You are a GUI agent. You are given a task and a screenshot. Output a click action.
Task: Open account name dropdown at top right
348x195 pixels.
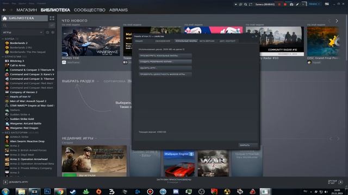pos(314,4)
